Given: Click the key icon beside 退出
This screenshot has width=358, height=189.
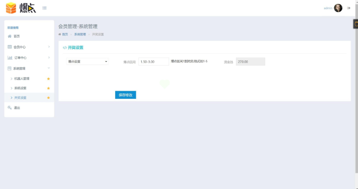Looking at the screenshot, I should tap(9, 108).
